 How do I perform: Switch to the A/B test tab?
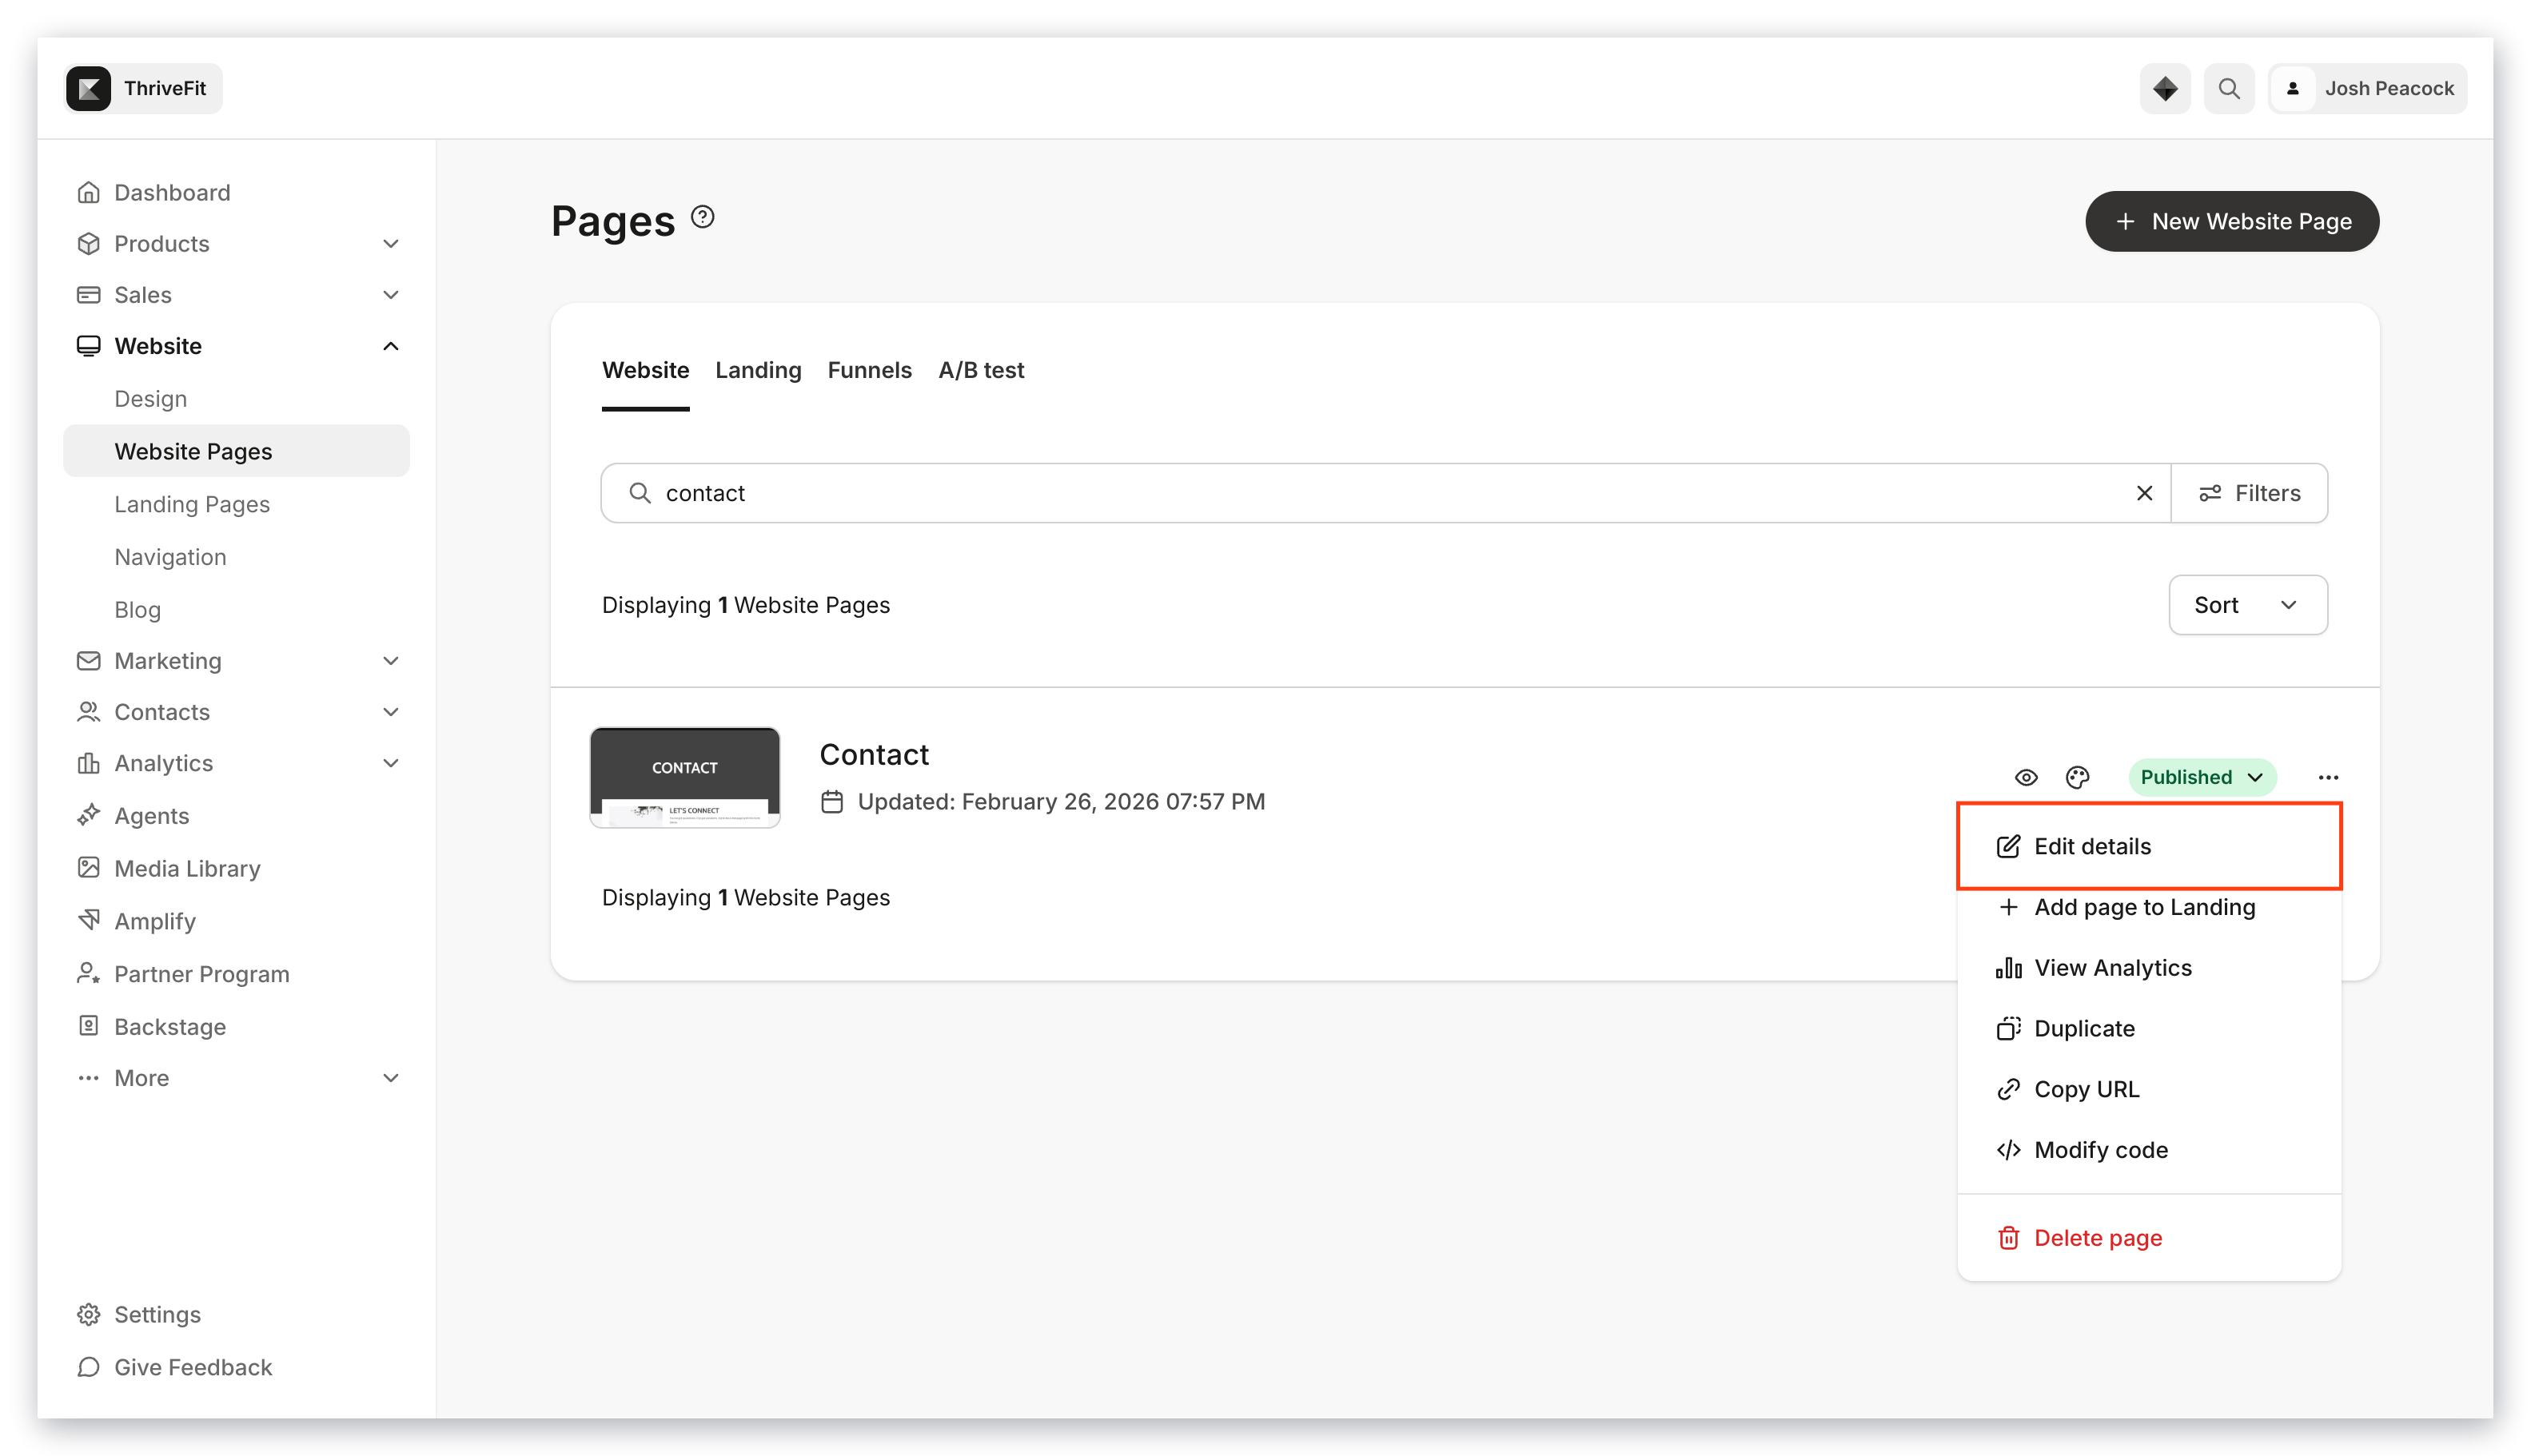(980, 371)
